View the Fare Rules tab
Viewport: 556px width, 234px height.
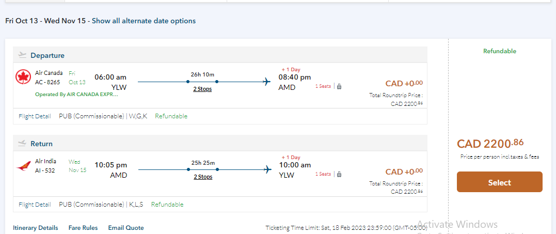coord(83,228)
